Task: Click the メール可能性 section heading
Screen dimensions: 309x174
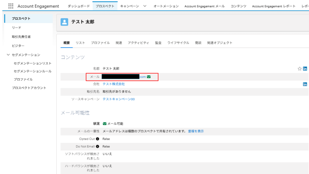Action: 75,113
